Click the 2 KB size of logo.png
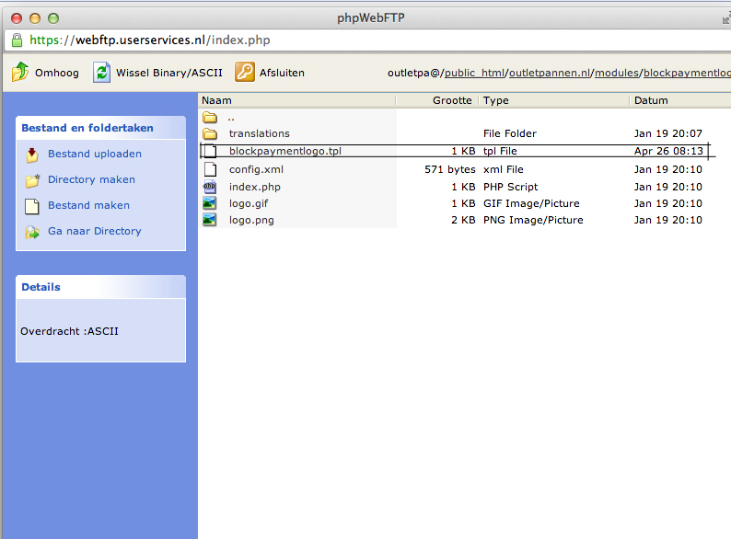Screen dimensions: 731x539 (463, 220)
